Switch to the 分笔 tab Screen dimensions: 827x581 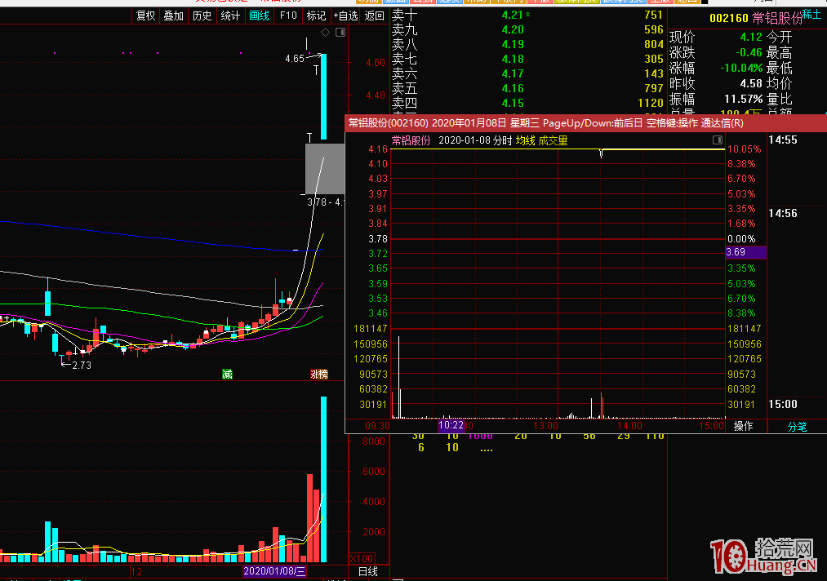coord(796,426)
